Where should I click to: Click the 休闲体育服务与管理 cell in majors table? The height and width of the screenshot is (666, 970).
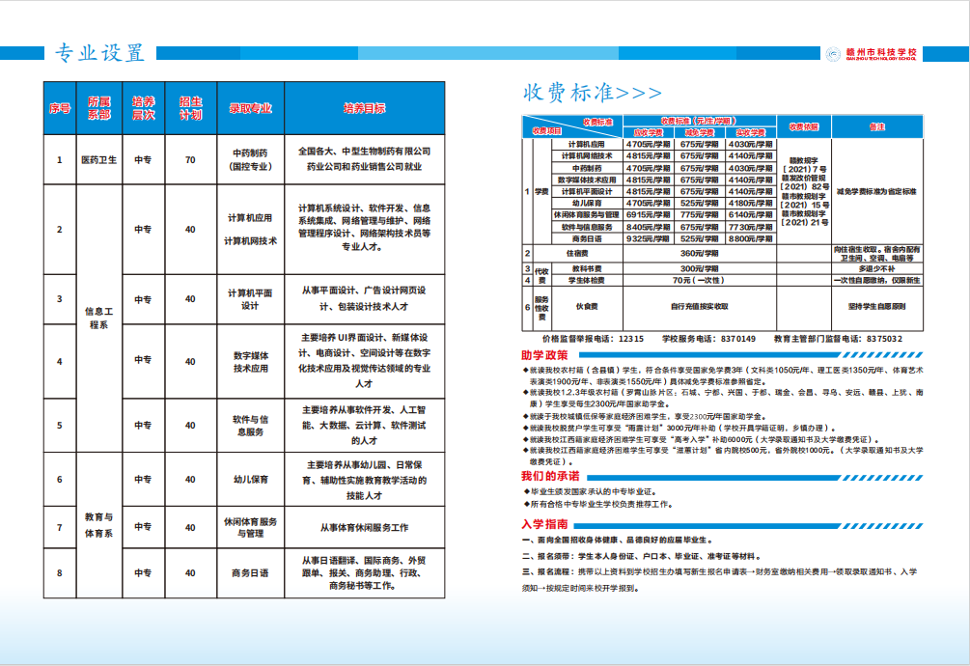point(251,527)
